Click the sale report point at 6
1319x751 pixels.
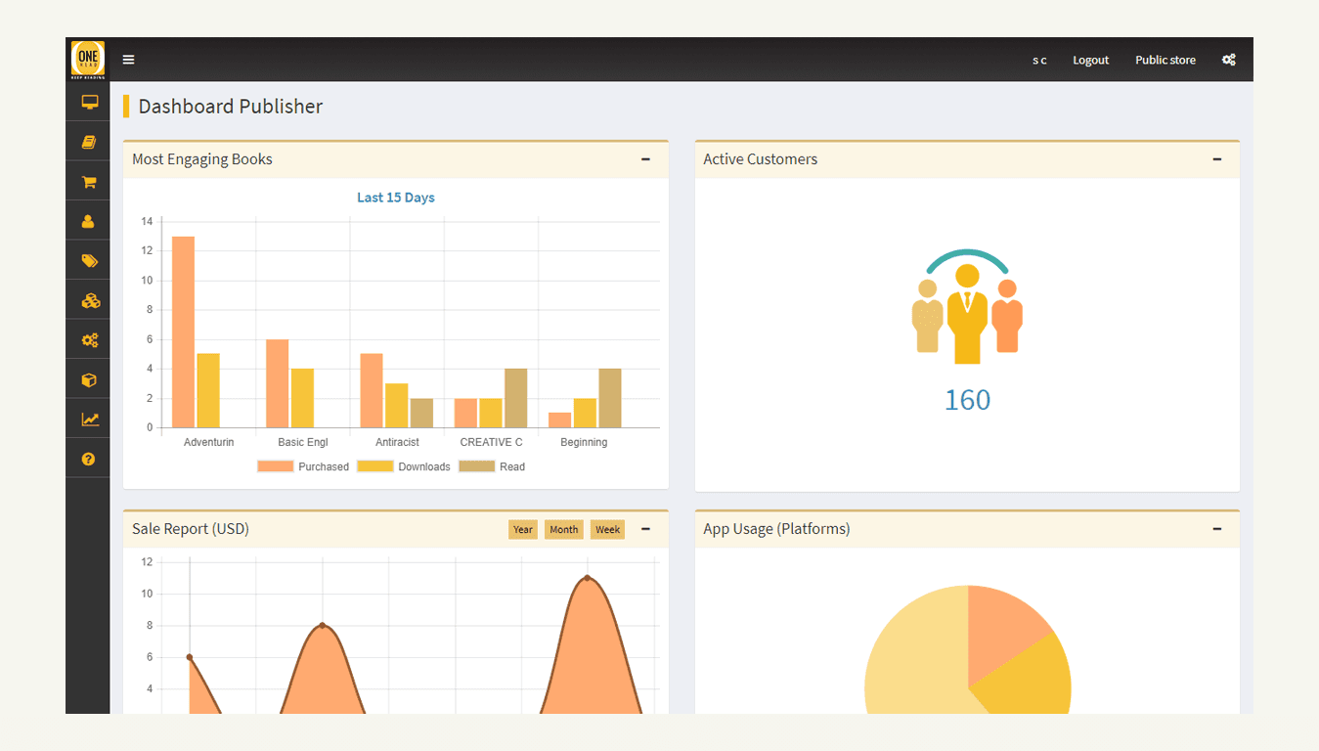pyautogui.click(x=190, y=657)
